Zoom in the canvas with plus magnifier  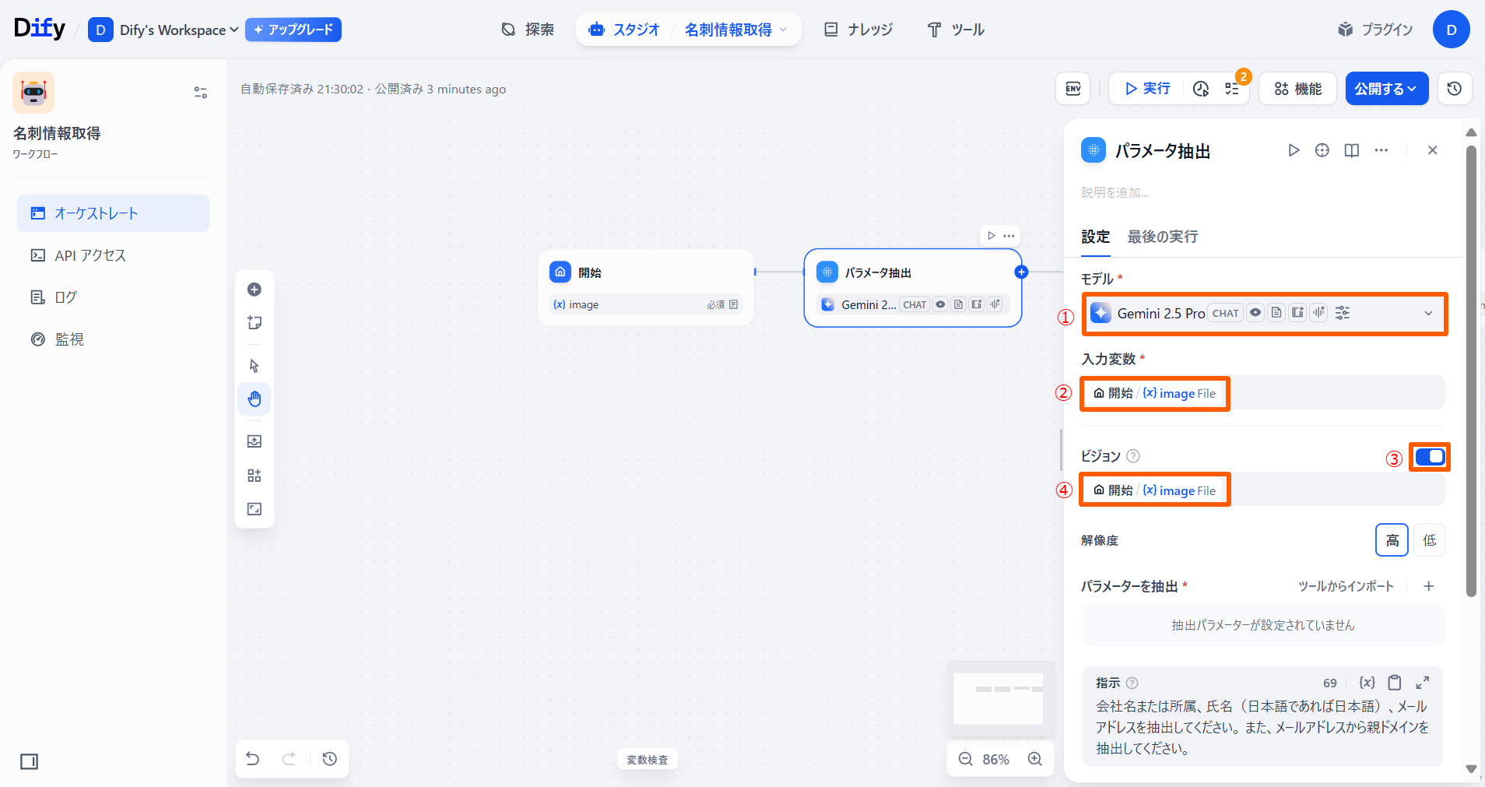1035,759
